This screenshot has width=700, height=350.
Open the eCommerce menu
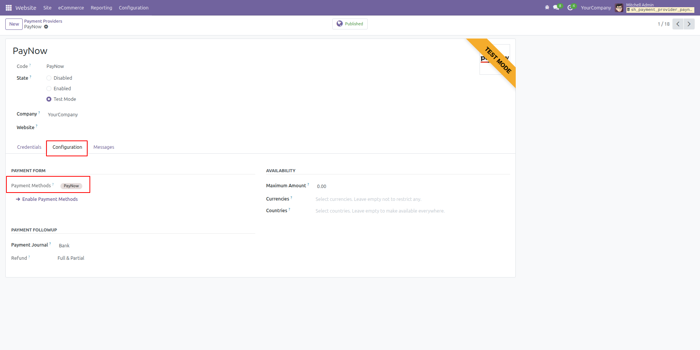click(x=71, y=8)
